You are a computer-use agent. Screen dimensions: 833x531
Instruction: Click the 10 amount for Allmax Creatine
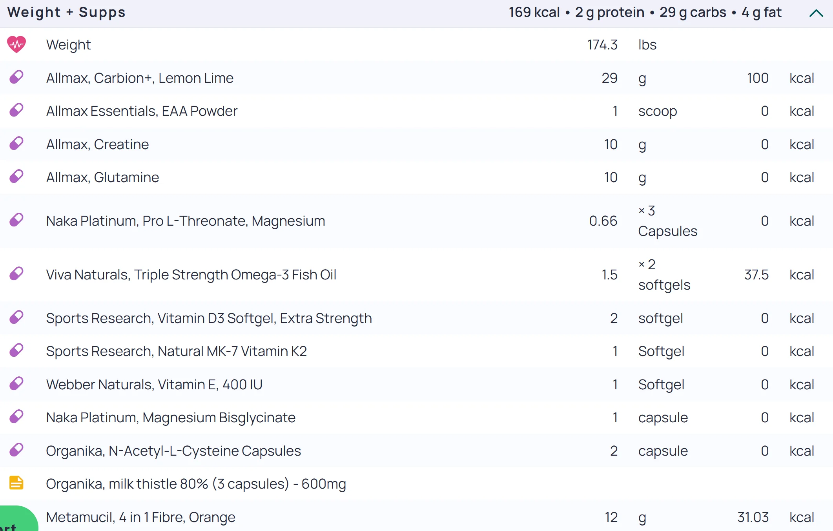pos(611,144)
